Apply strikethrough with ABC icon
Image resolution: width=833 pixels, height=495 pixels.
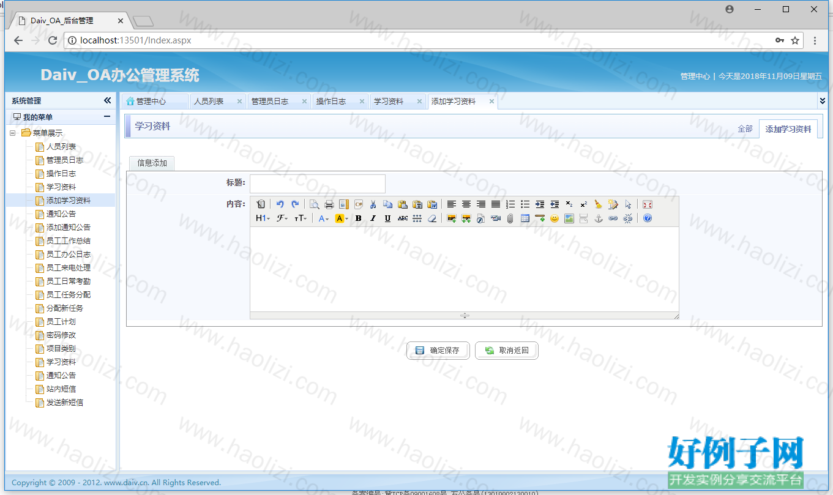point(403,218)
